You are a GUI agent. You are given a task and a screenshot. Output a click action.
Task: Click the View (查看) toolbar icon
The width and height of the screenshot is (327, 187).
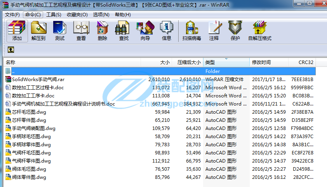coord(81,31)
